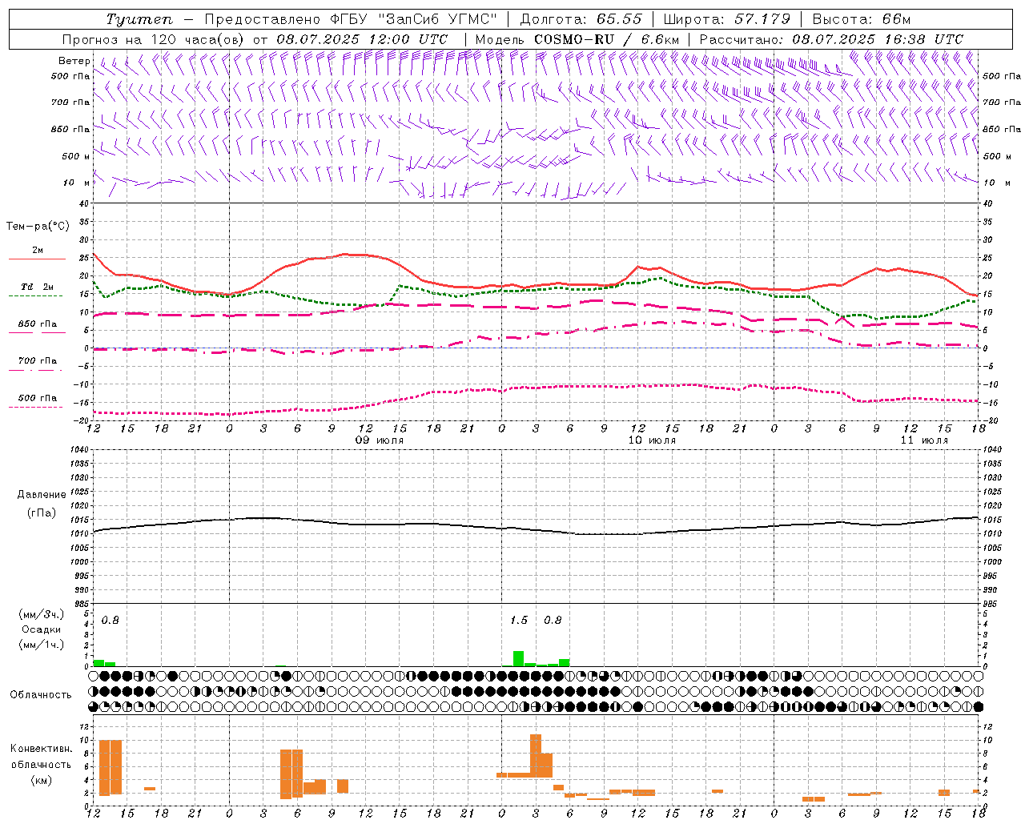The width and height of the screenshot is (1025, 820).
Task: Click the "Высота: 66м" header field
Action: [x=861, y=19]
